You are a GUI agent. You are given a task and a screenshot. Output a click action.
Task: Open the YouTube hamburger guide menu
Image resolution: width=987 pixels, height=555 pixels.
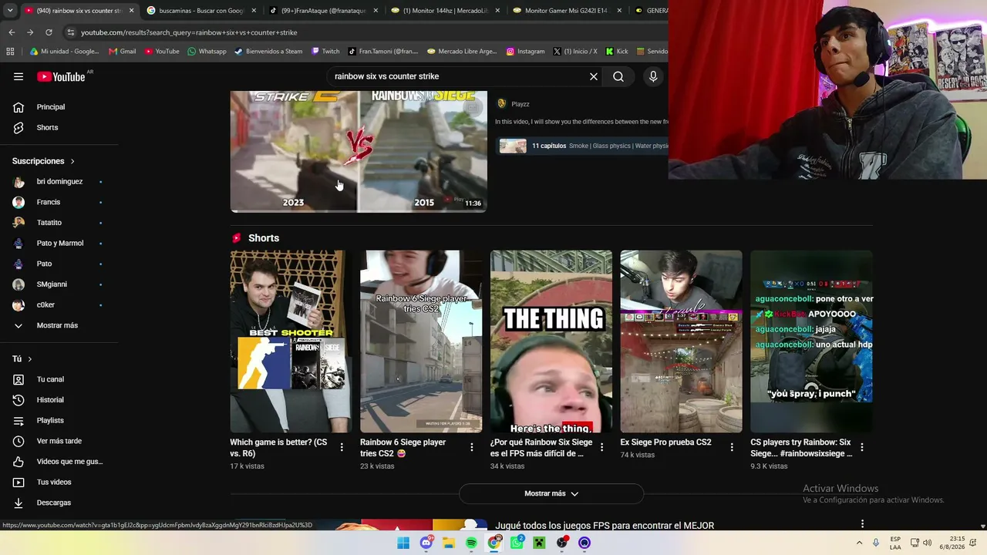point(19,76)
